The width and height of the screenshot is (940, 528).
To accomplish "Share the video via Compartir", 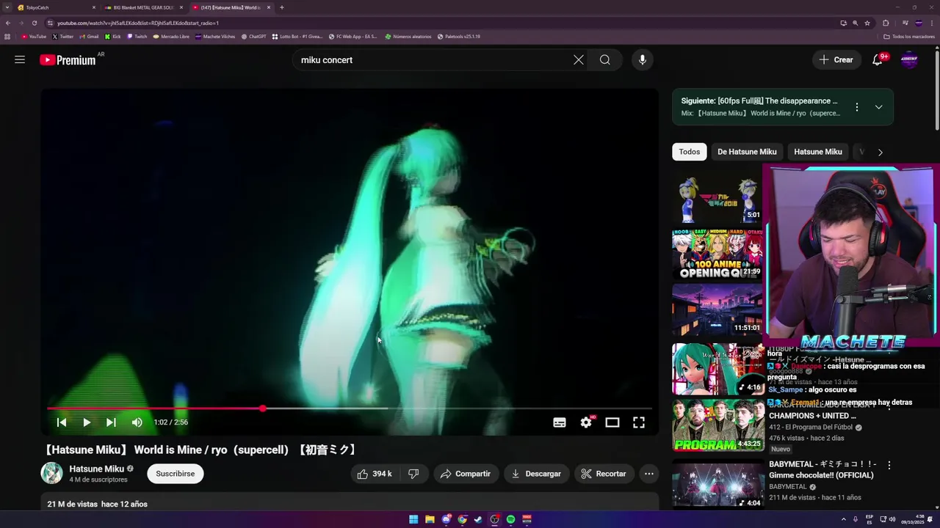I will [466, 474].
